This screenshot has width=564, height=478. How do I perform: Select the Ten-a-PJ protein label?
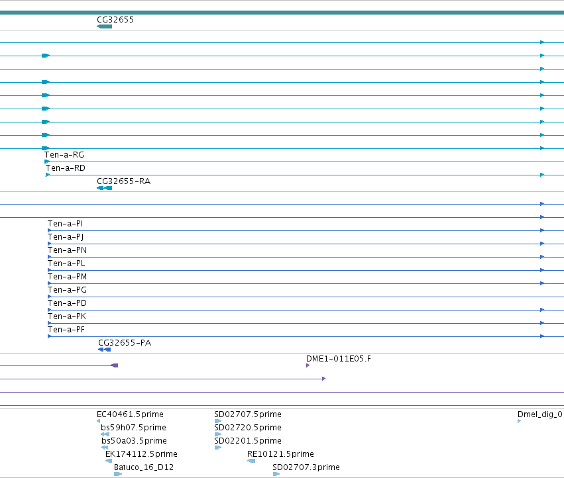click(66, 237)
